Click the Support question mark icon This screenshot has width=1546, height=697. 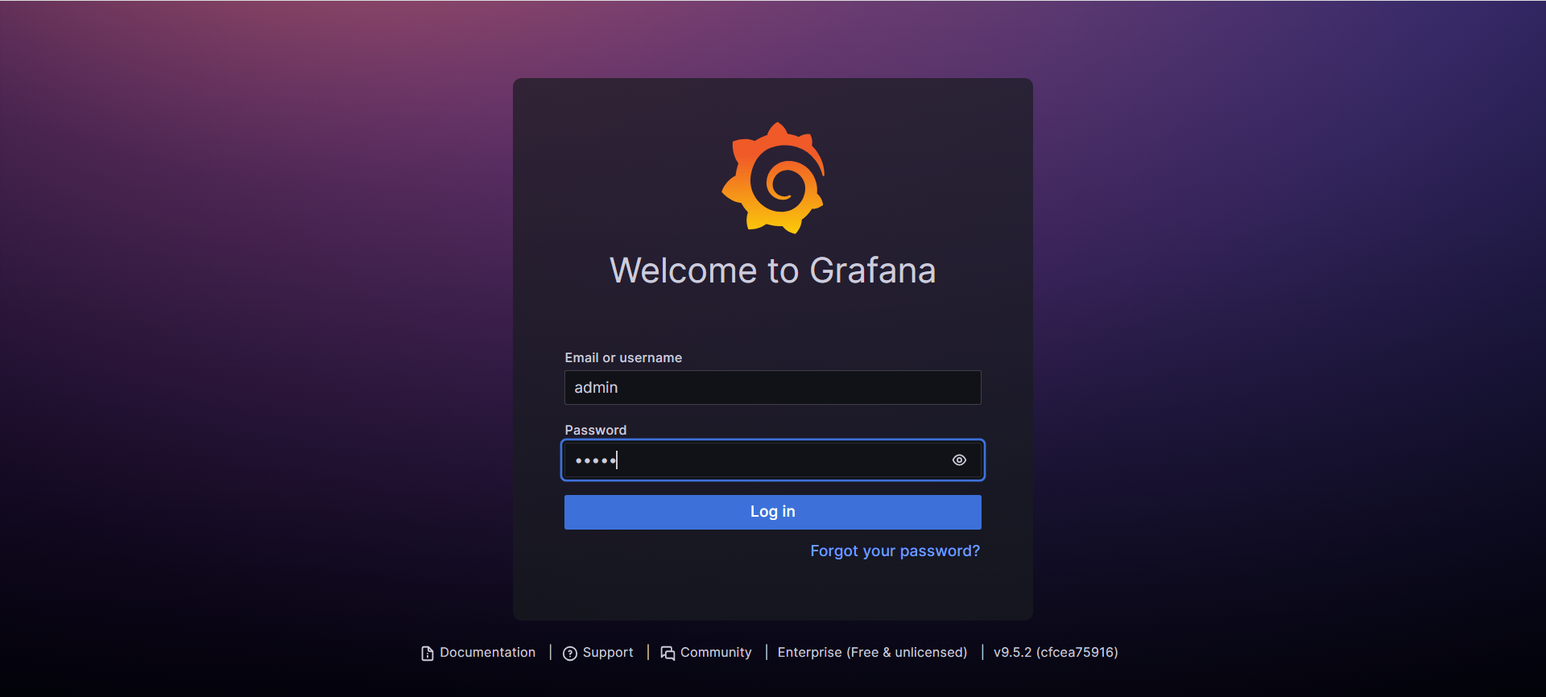click(570, 654)
